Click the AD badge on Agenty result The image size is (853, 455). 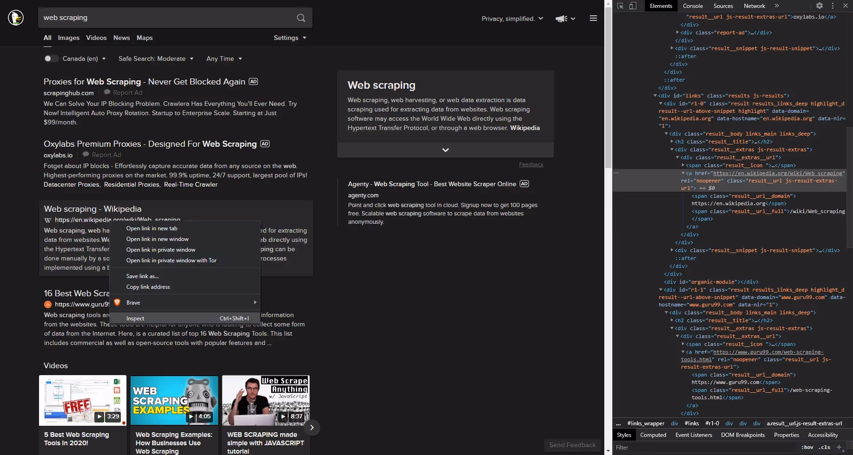[524, 184]
